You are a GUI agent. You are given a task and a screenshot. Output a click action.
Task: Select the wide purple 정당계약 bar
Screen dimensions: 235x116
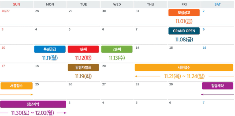click(x=33, y=104)
